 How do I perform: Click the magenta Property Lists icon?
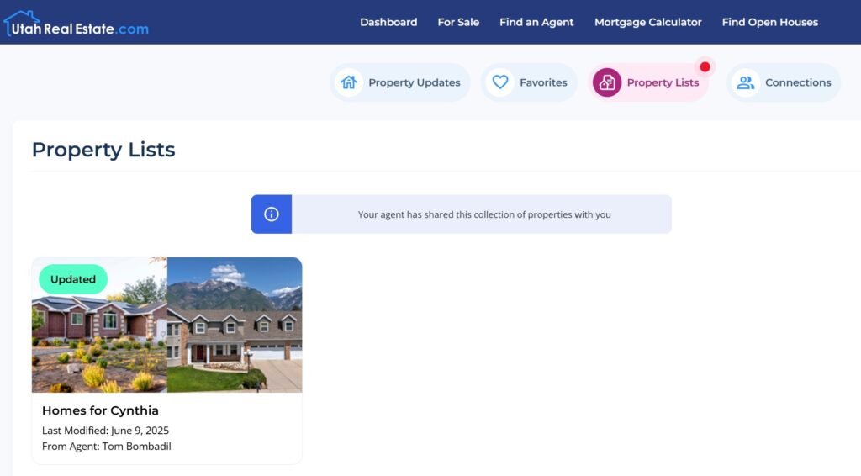[607, 82]
